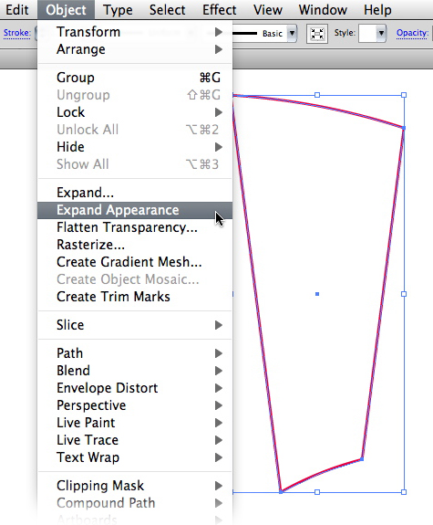The image size is (433, 525).
Task: Click the bottom-right anchor point of path
Action: point(362,459)
